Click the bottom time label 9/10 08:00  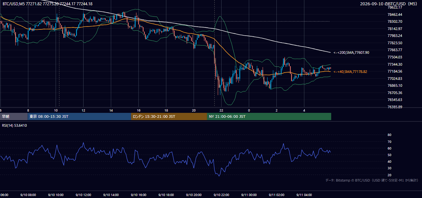(x=28, y=195)
